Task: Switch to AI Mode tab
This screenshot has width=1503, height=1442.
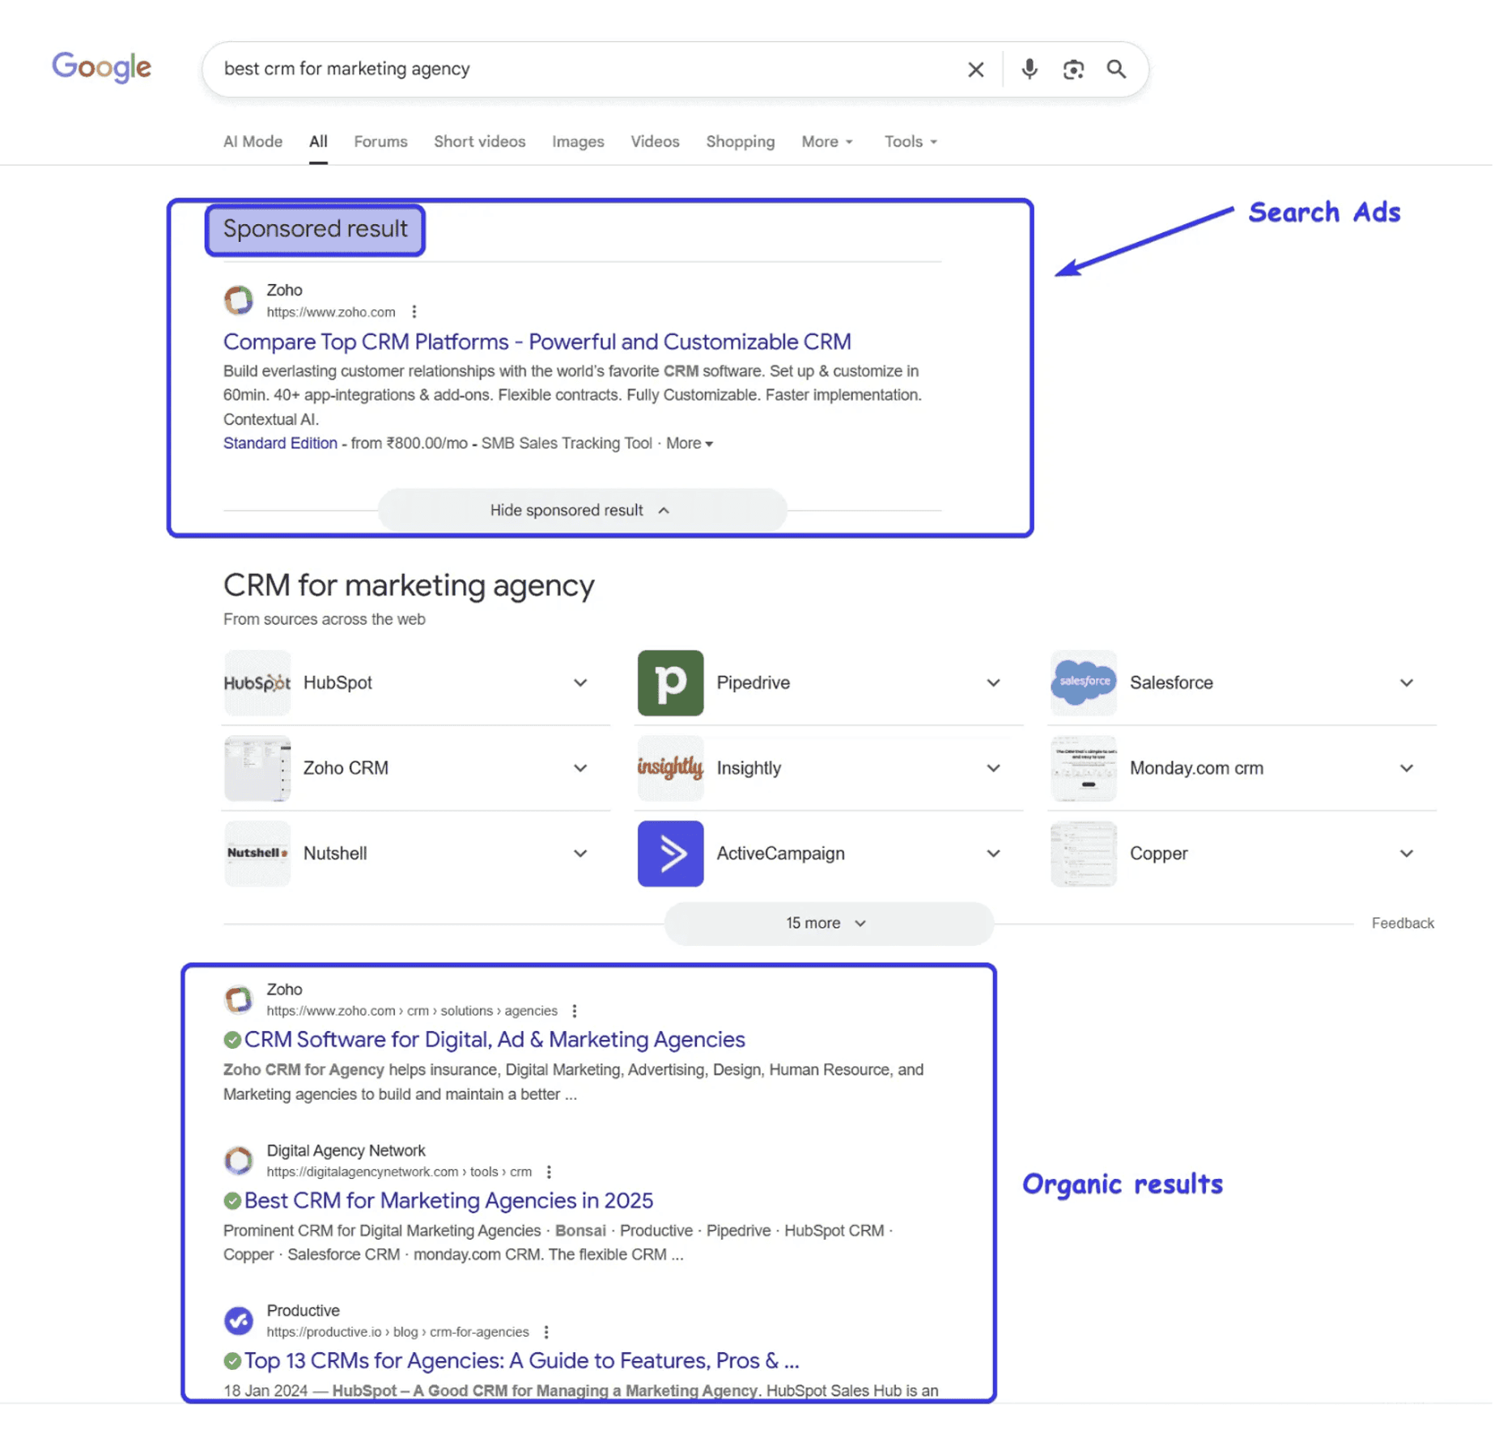Action: 253,142
